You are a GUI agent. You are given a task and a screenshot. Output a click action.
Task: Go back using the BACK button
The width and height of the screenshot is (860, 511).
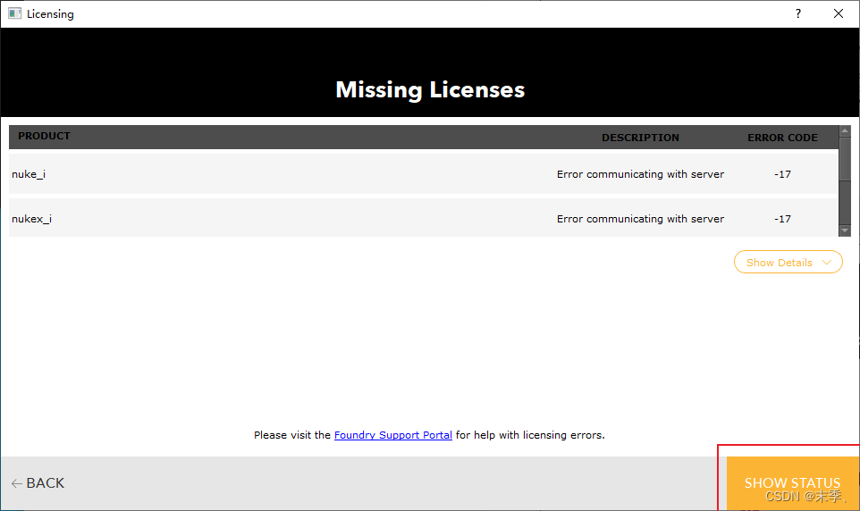click(x=38, y=483)
